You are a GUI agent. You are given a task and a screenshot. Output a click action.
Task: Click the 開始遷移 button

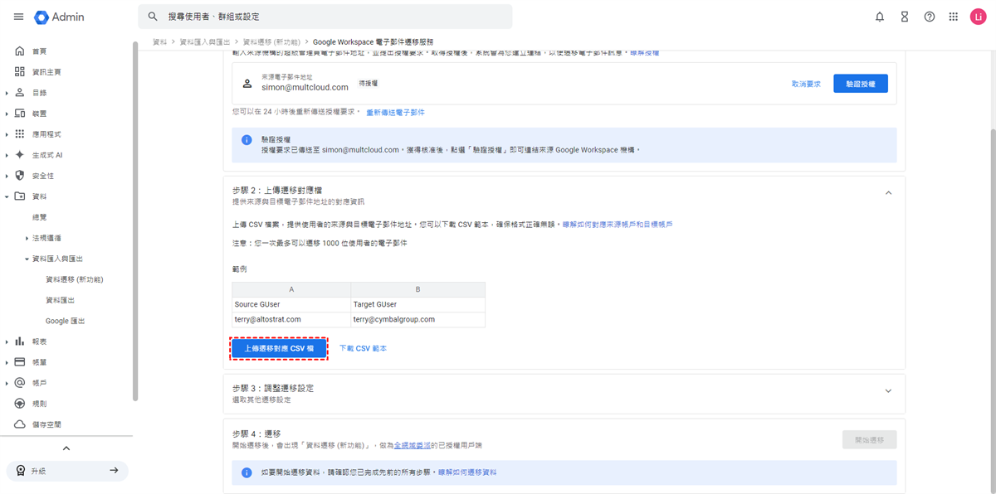coord(869,439)
